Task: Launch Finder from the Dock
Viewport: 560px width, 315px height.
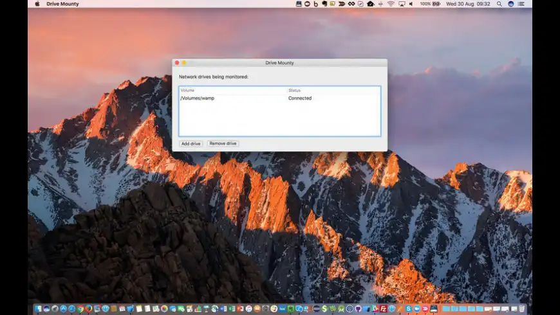Action: click(39, 309)
